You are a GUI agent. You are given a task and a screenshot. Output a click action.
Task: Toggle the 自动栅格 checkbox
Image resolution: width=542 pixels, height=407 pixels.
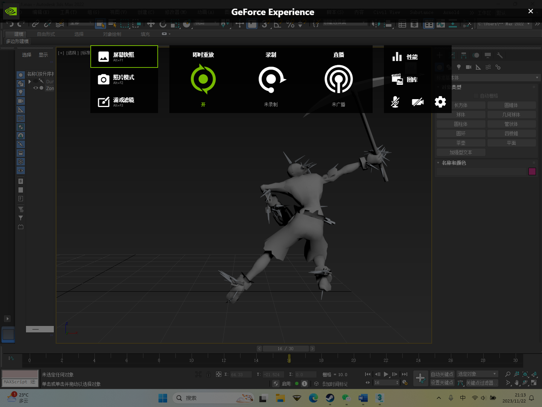(476, 96)
